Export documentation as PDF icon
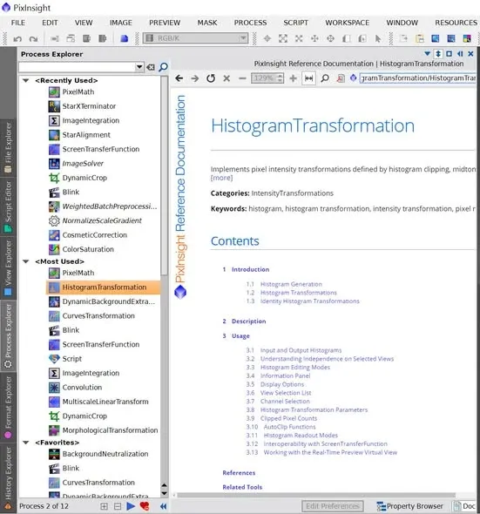The image size is (480, 514). [341, 78]
